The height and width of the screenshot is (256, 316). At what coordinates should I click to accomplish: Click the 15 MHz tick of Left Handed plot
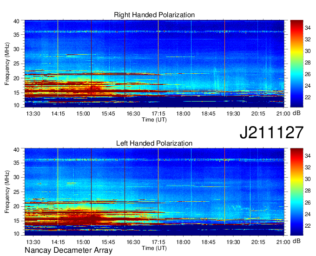pos(16,221)
